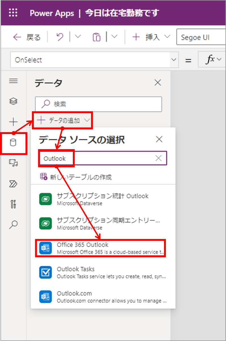Open the tree view layers icon
The image size is (226, 341).
(13, 101)
